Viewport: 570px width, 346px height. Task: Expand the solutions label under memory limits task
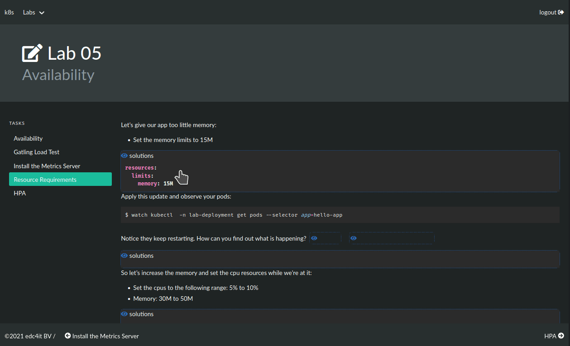tap(141, 156)
